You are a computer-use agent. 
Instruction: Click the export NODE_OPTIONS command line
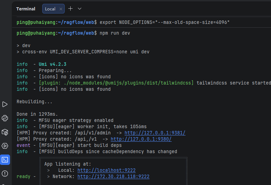tap(123, 22)
